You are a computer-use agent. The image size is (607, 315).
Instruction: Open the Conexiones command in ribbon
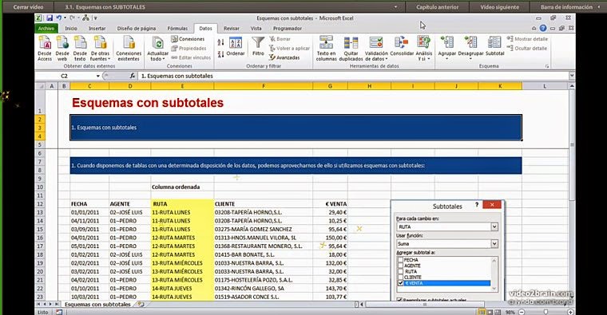click(188, 39)
